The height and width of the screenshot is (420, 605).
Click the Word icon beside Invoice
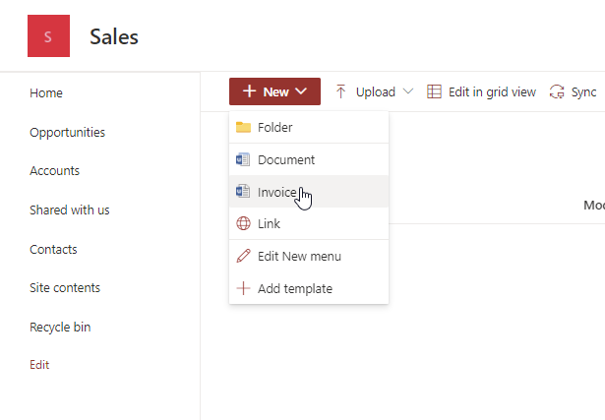[243, 192]
